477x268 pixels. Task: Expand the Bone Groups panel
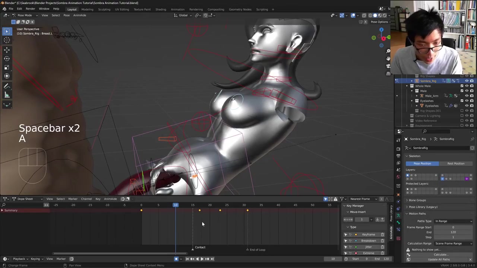[417, 200]
